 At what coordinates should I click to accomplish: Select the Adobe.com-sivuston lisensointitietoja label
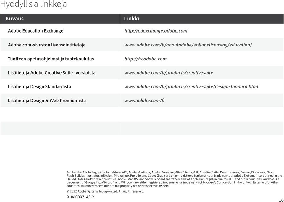46,45
